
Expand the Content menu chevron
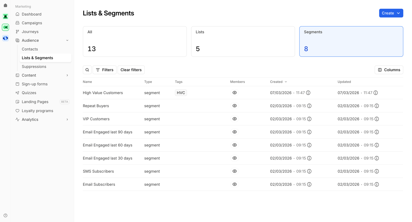click(x=67, y=75)
